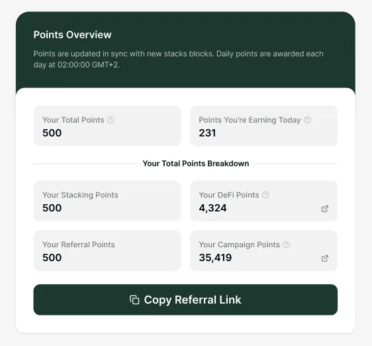
Task: Open the external link icon in the Campaign Points card
Action: pos(325,259)
